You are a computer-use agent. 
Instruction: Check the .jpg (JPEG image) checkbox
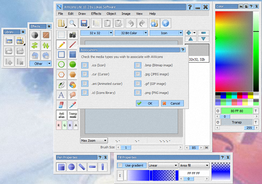point(138,74)
